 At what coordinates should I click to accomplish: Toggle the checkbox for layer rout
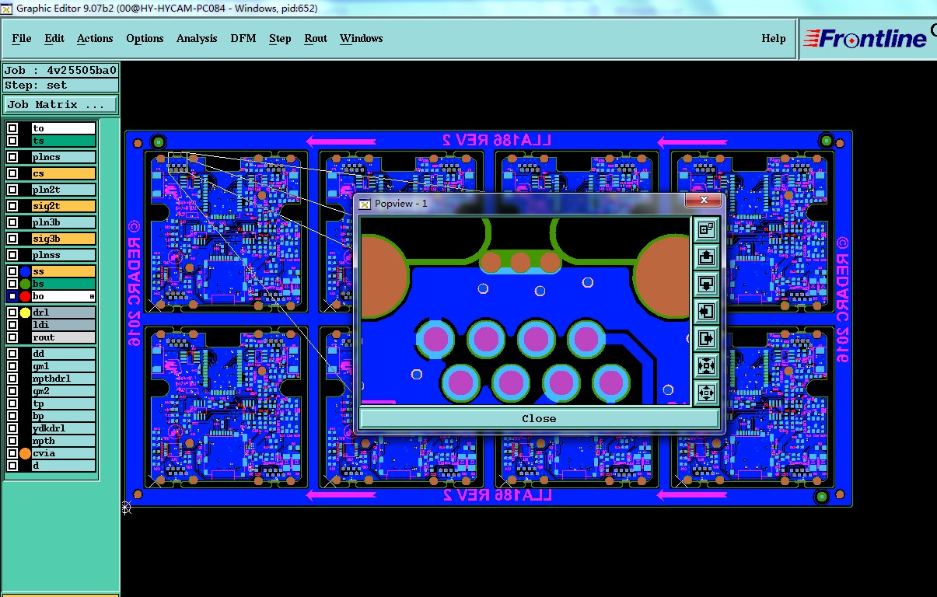pyautogui.click(x=12, y=337)
